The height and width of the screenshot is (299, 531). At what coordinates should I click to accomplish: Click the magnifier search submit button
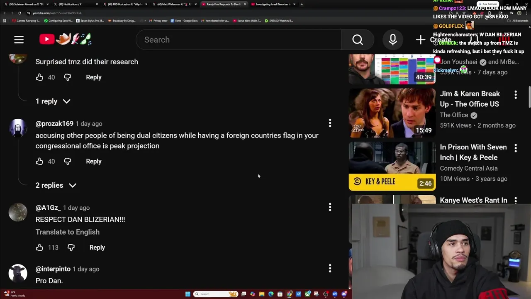pyautogui.click(x=358, y=40)
